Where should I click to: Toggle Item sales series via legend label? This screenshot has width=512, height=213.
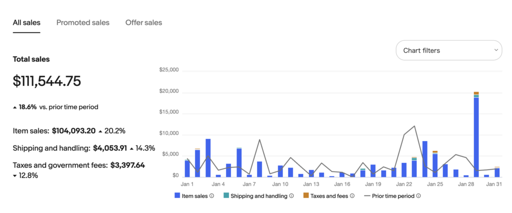[194, 196]
